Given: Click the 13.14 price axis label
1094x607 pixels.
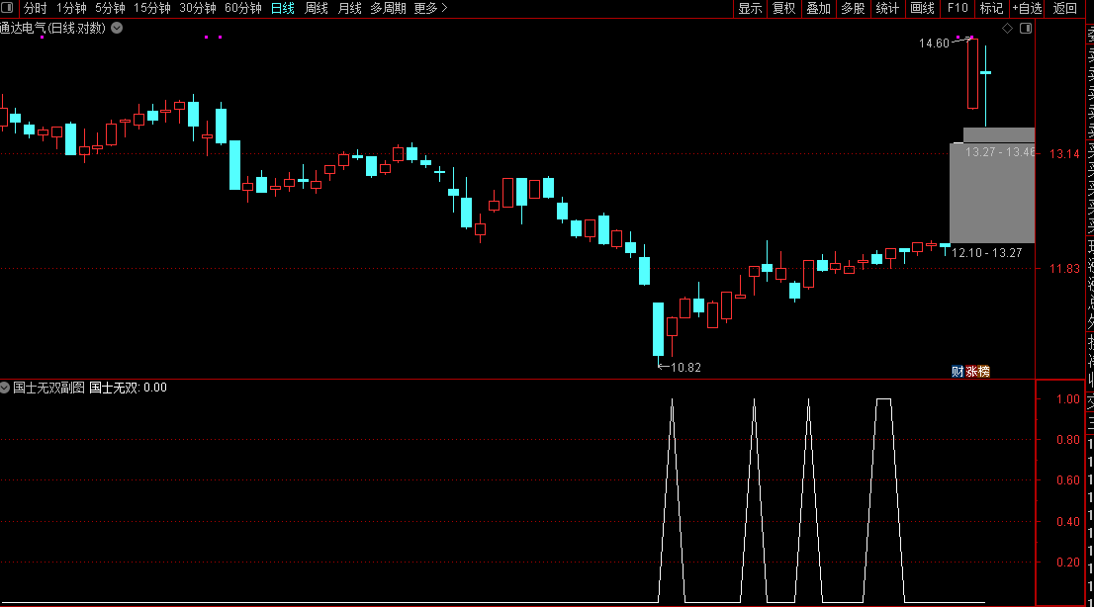Looking at the screenshot, I should (1064, 153).
